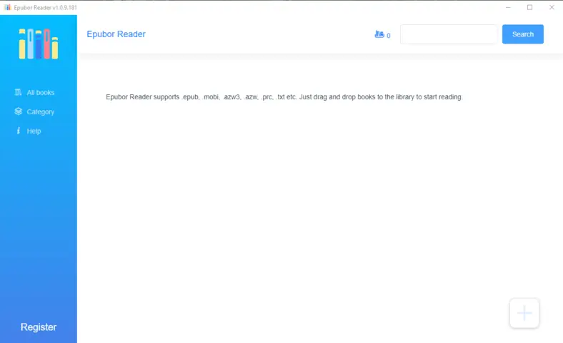The image size is (563, 343).
Task: Click the supported formats message text
Action: pyautogui.click(x=284, y=97)
